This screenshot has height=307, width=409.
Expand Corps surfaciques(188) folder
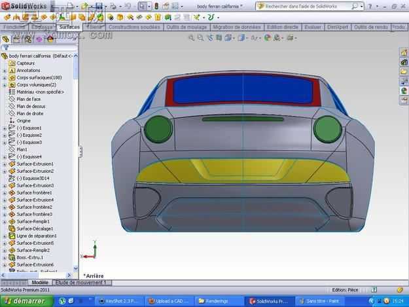(5, 78)
